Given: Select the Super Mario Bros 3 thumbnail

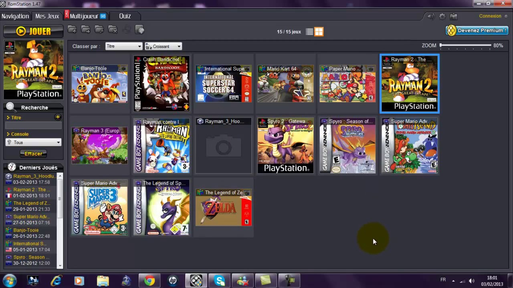Looking at the screenshot, I should [99, 208].
